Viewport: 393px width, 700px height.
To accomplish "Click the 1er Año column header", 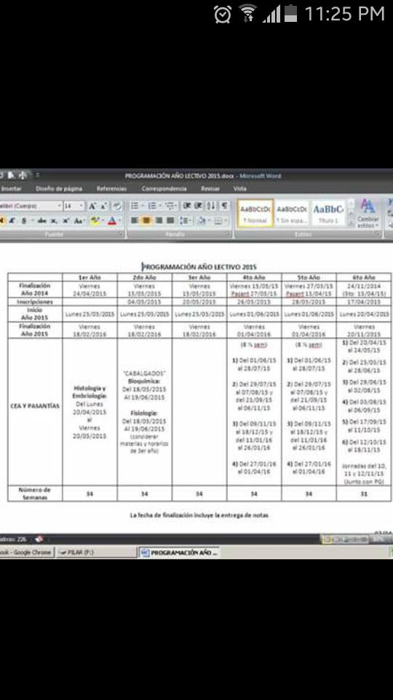I will point(90,277).
